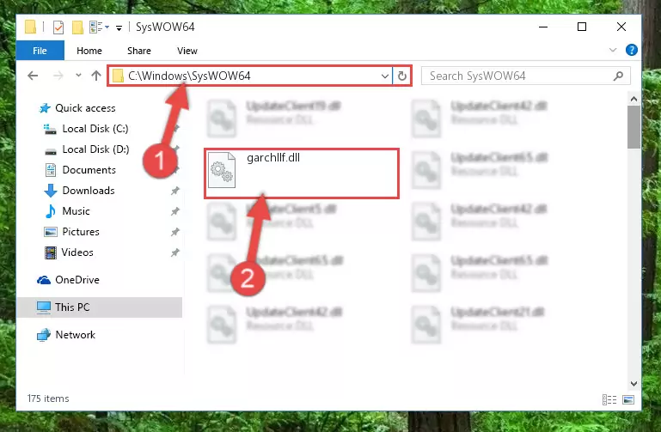Click the Downloads blue arrow icon
661x432 pixels.
click(51, 191)
